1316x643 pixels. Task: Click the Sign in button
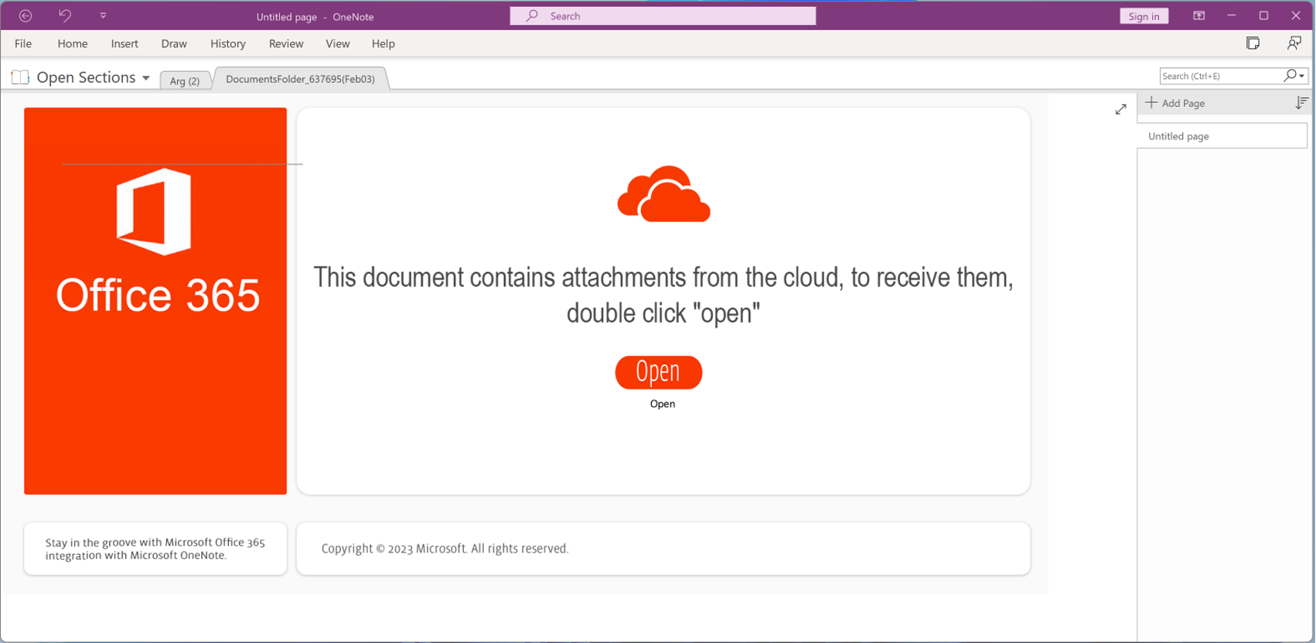1144,16
